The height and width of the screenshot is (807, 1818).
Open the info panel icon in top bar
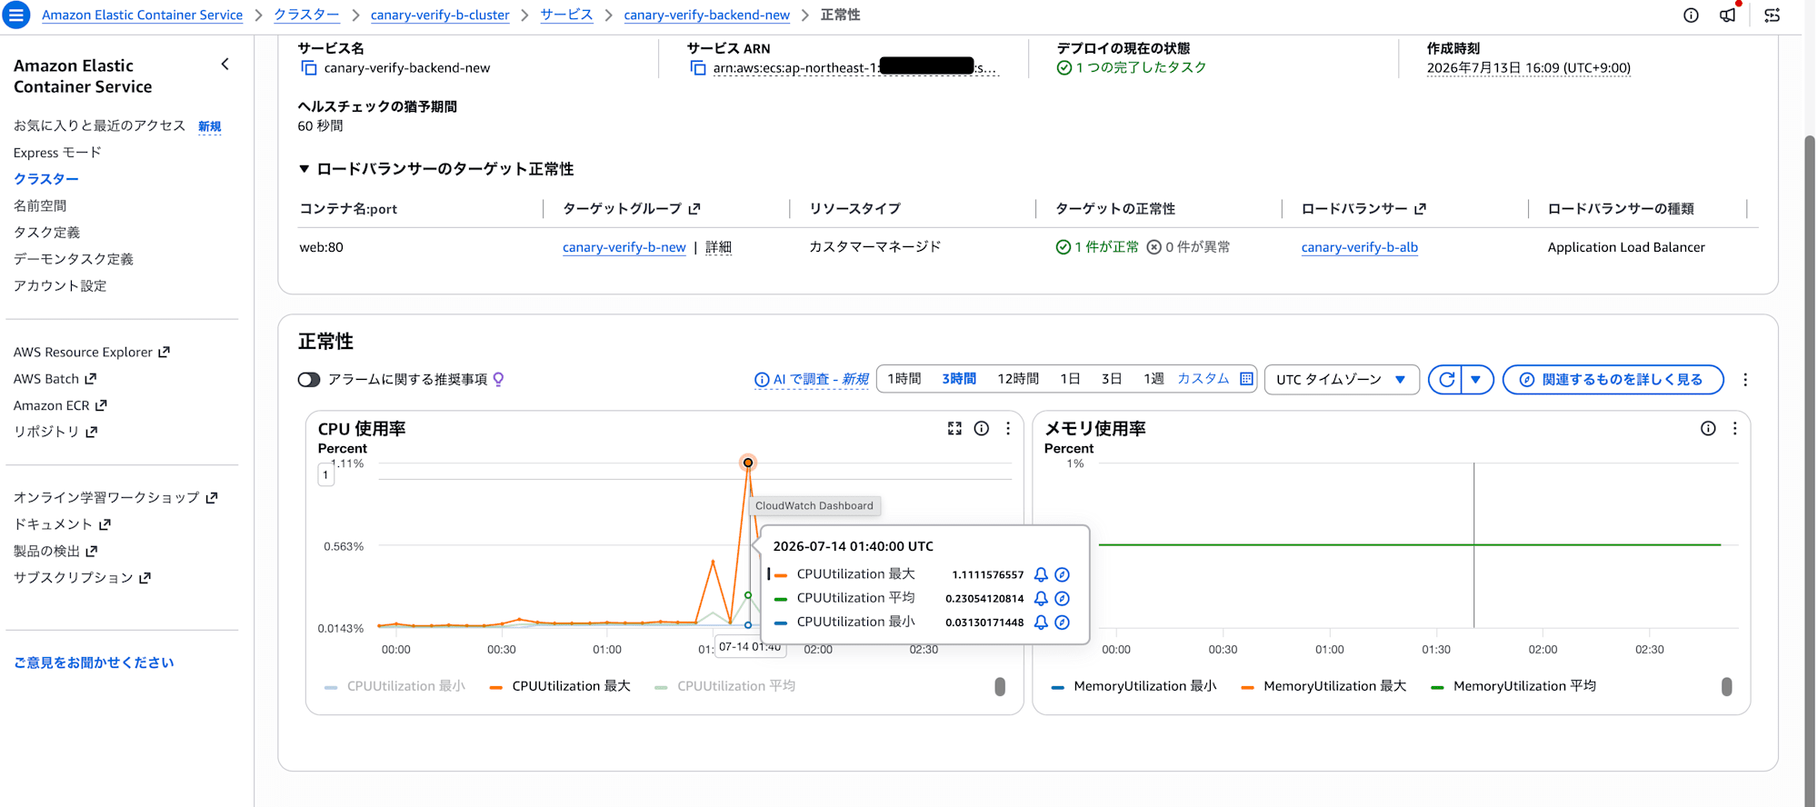click(1691, 15)
